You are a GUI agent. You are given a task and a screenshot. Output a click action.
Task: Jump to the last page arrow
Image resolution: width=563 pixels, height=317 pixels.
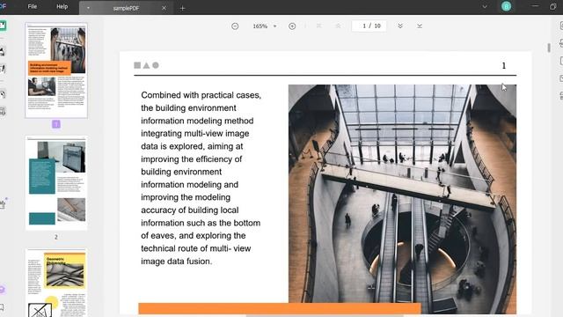(x=419, y=26)
